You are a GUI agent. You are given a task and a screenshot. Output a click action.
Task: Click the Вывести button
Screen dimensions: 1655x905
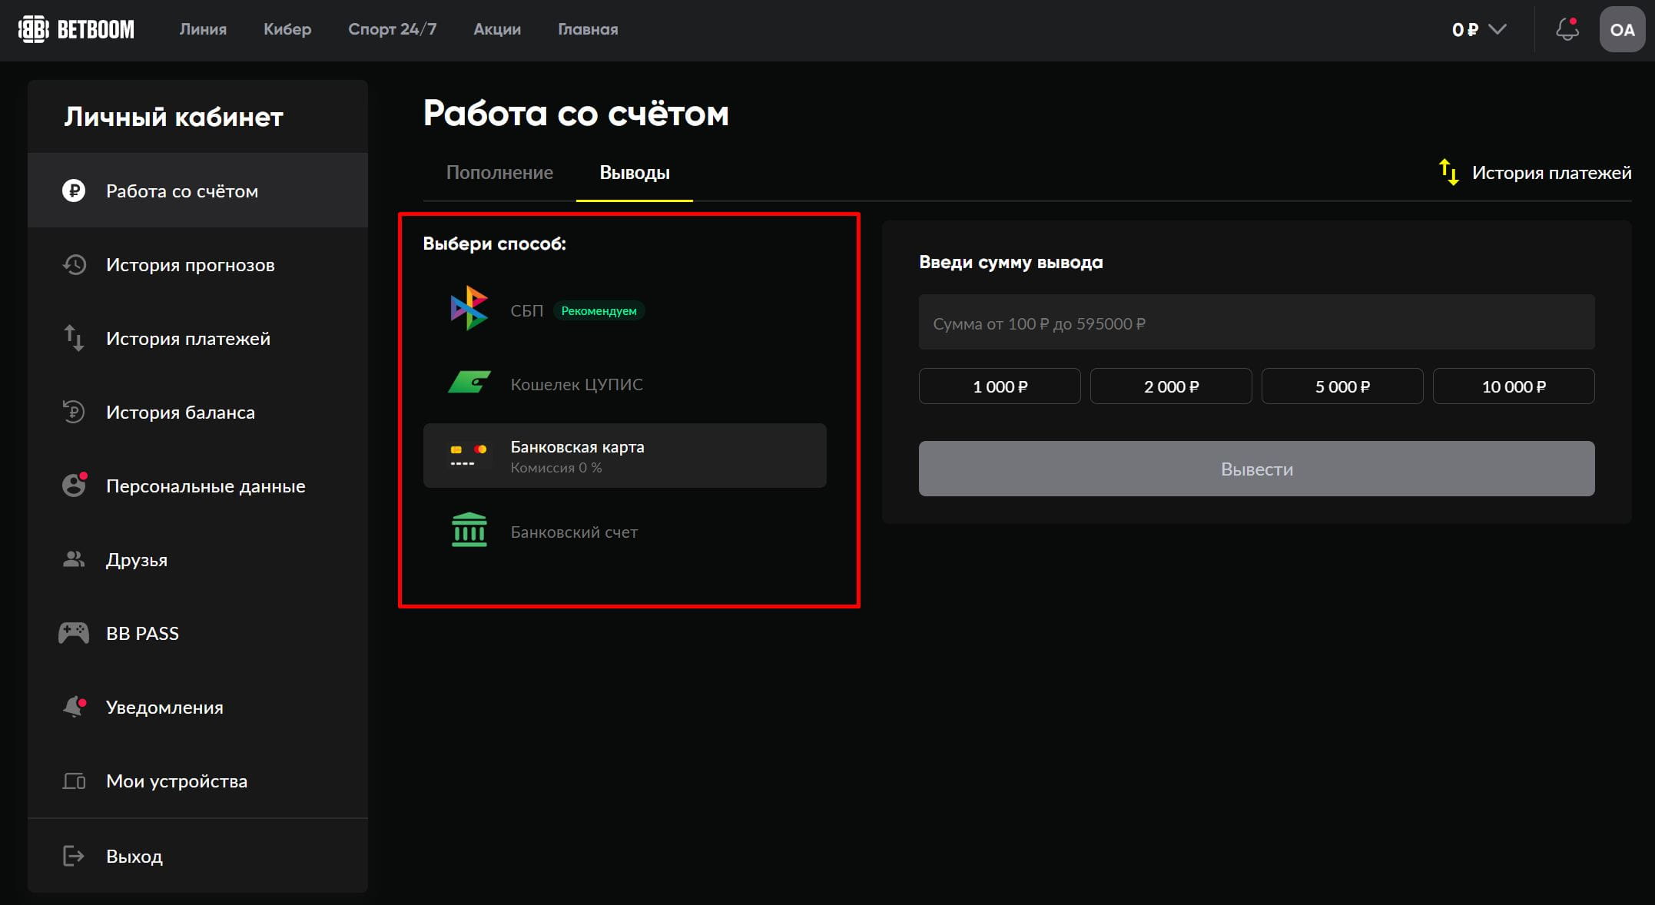click(1256, 469)
